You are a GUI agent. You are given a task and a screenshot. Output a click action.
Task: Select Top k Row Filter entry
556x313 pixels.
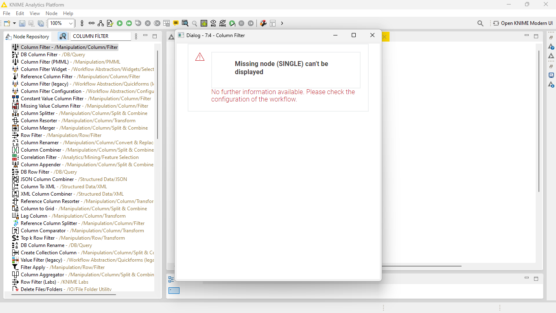68,238
